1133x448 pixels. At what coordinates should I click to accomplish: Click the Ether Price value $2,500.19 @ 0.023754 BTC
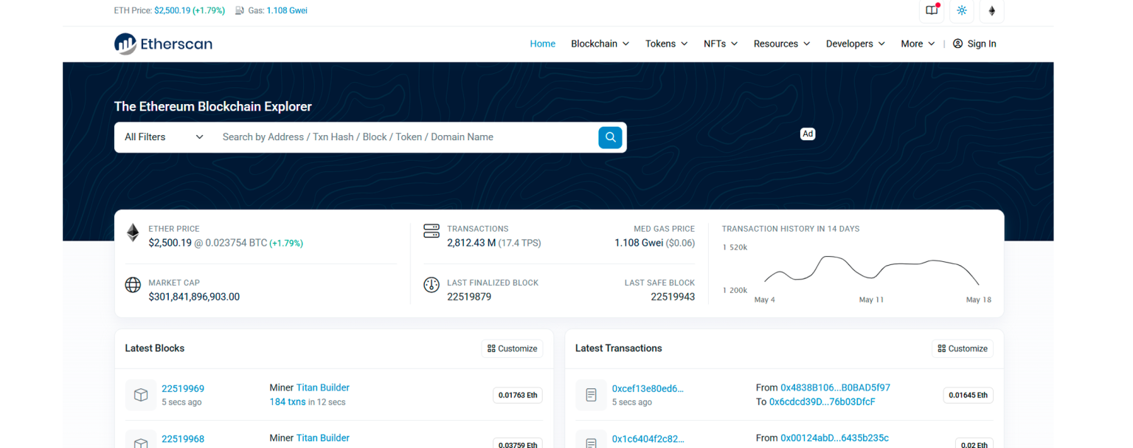207,243
